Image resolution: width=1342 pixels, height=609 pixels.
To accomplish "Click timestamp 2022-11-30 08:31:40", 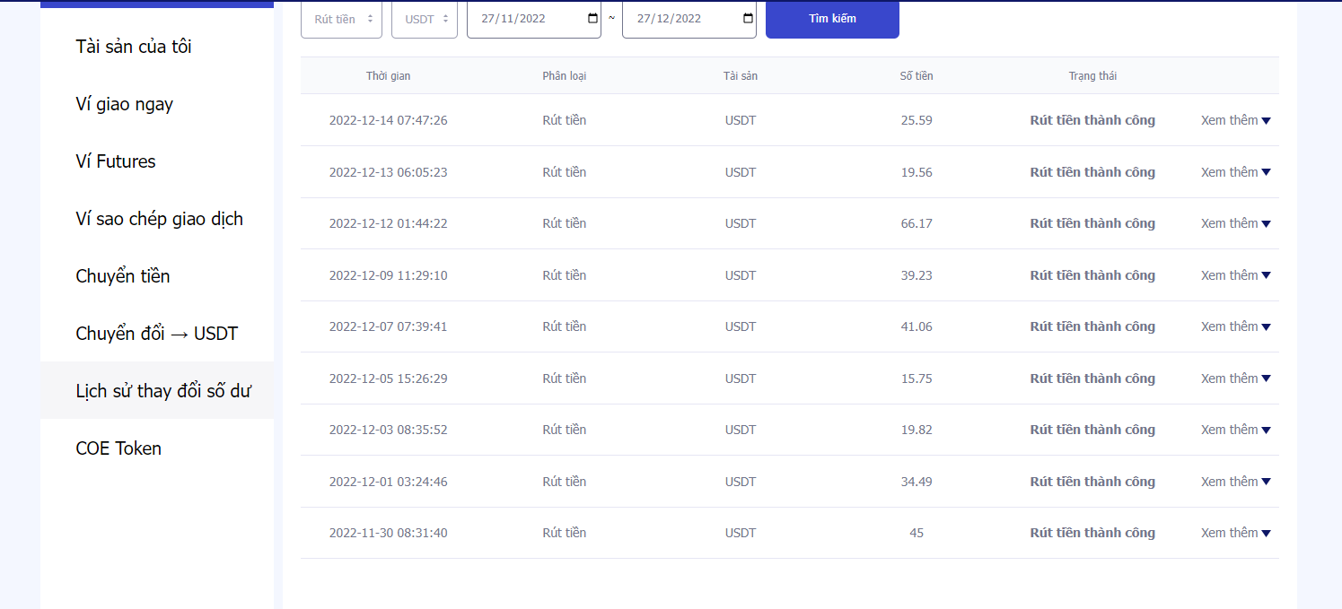I will pyautogui.click(x=388, y=533).
